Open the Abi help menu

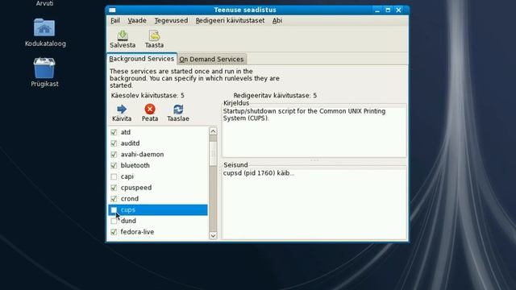[x=277, y=20]
